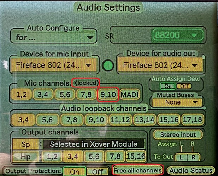Viewport: 218px width, 176px height.
Task: Toggle mic channels 7,8
Action: coord(86,94)
